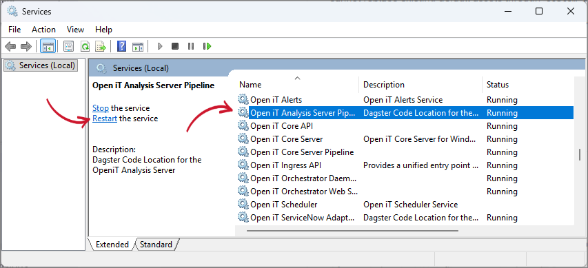Click the Back arrow toolbar icon
Screen dimensions: 588x268
point(10,46)
